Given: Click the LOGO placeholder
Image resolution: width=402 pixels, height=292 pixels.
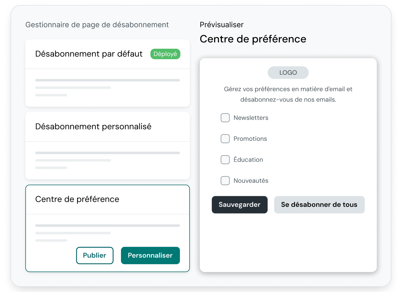Looking at the screenshot, I should pyautogui.click(x=288, y=72).
